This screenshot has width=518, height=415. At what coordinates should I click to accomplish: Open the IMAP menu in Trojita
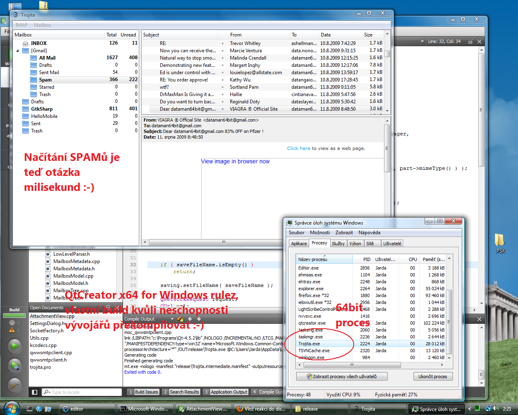[21, 25]
